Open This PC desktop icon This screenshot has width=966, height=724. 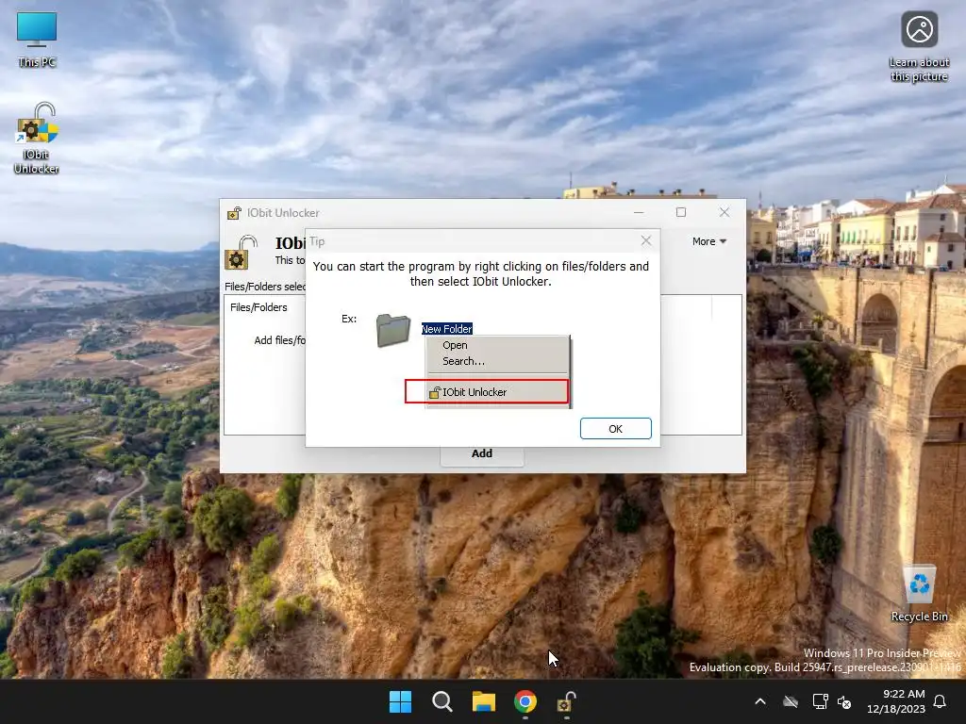point(37,40)
